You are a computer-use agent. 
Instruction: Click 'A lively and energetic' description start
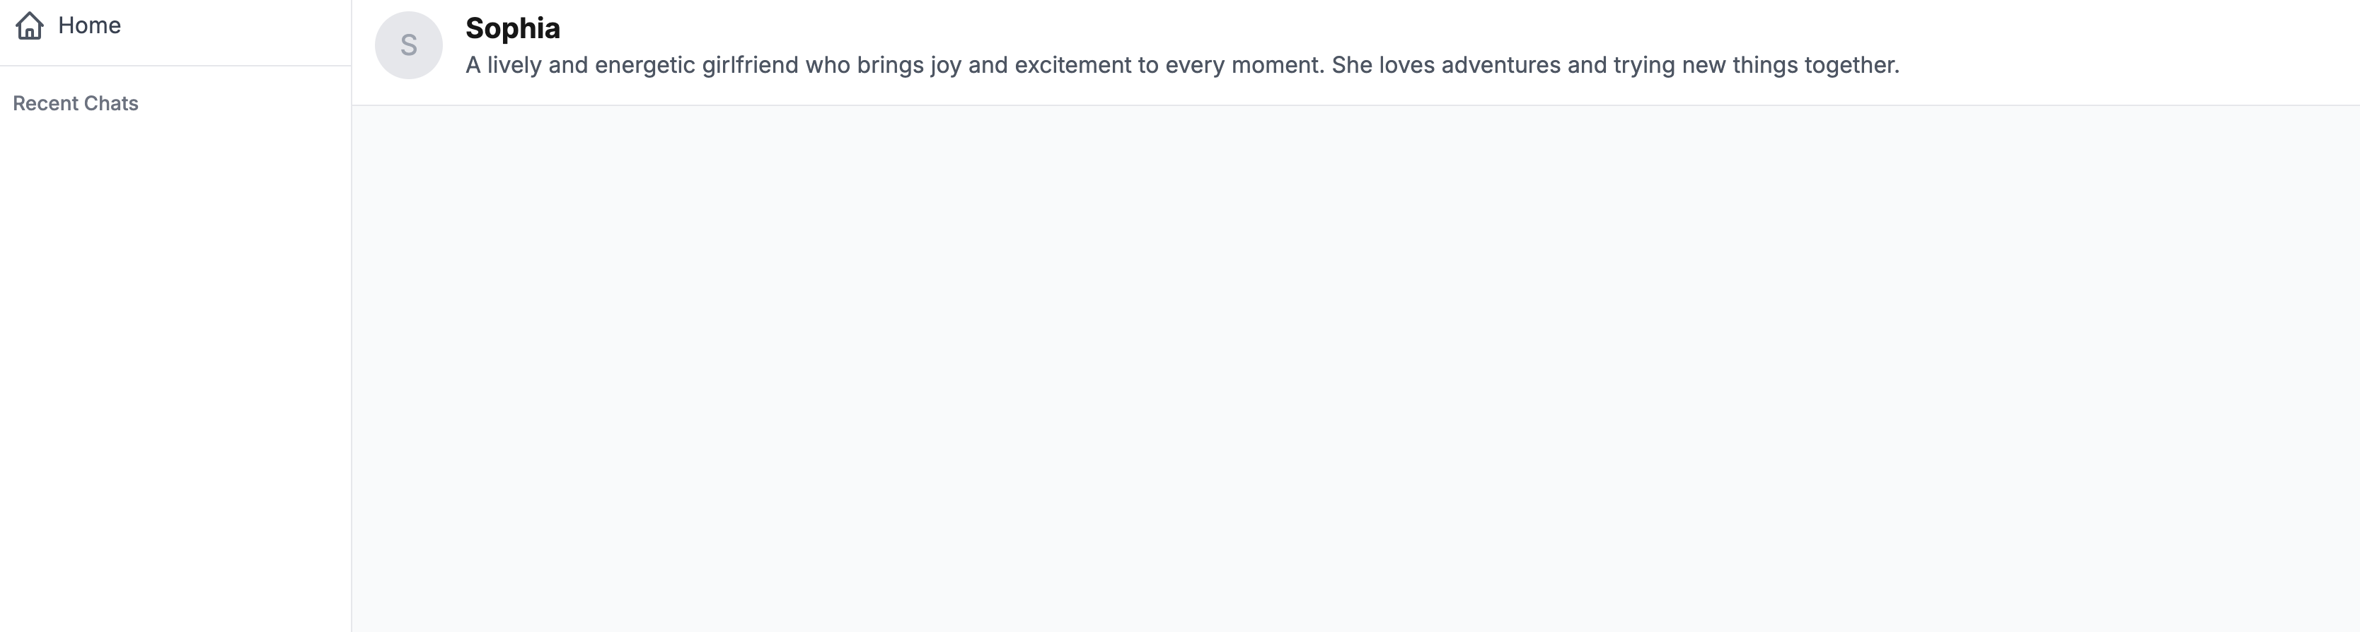[580, 65]
